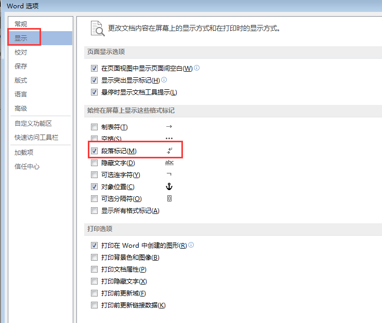Uncheck 打印在 Word 中创建的图形
Screen dimensions: 382x323
point(94,245)
